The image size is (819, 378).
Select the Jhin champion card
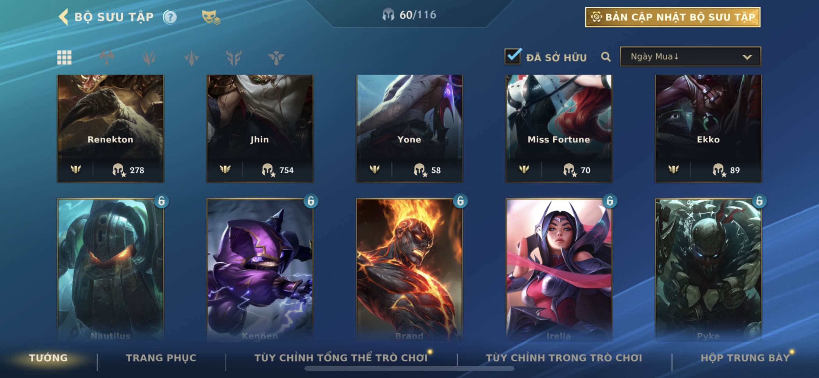[x=260, y=128]
